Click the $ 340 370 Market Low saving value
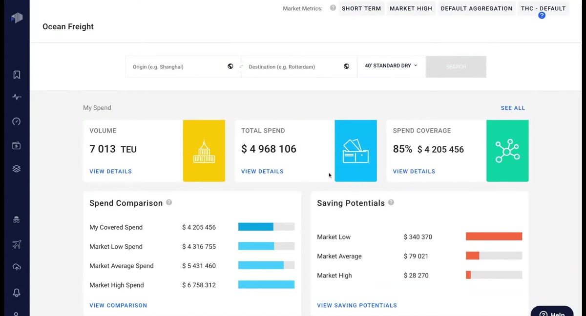The image size is (586, 316). click(418, 237)
